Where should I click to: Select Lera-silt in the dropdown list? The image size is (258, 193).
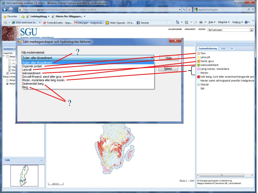(x=88, y=70)
